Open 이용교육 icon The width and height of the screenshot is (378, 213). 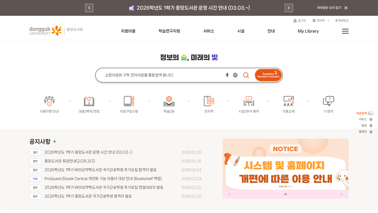(x=289, y=105)
